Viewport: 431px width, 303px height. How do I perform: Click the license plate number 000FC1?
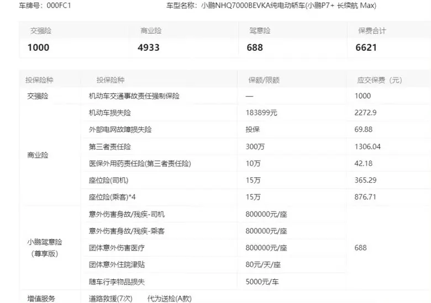click(x=59, y=6)
